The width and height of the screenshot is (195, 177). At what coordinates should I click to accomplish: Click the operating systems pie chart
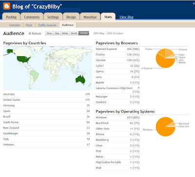[165, 127]
